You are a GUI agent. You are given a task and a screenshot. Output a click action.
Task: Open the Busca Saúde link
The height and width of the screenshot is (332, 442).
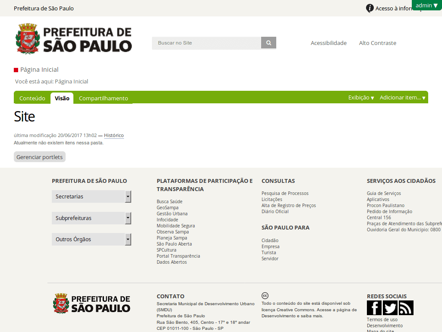click(x=169, y=201)
